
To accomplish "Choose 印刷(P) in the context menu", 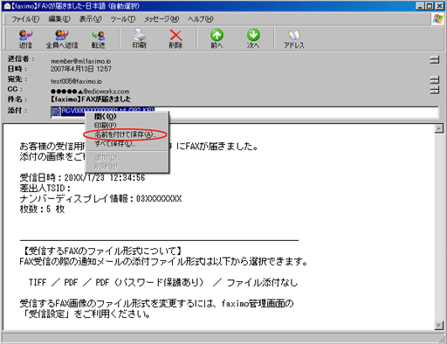I will [127, 126].
